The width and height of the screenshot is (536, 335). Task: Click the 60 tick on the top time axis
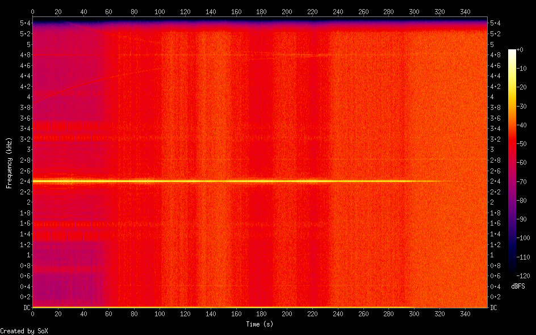pyautogui.click(x=109, y=11)
